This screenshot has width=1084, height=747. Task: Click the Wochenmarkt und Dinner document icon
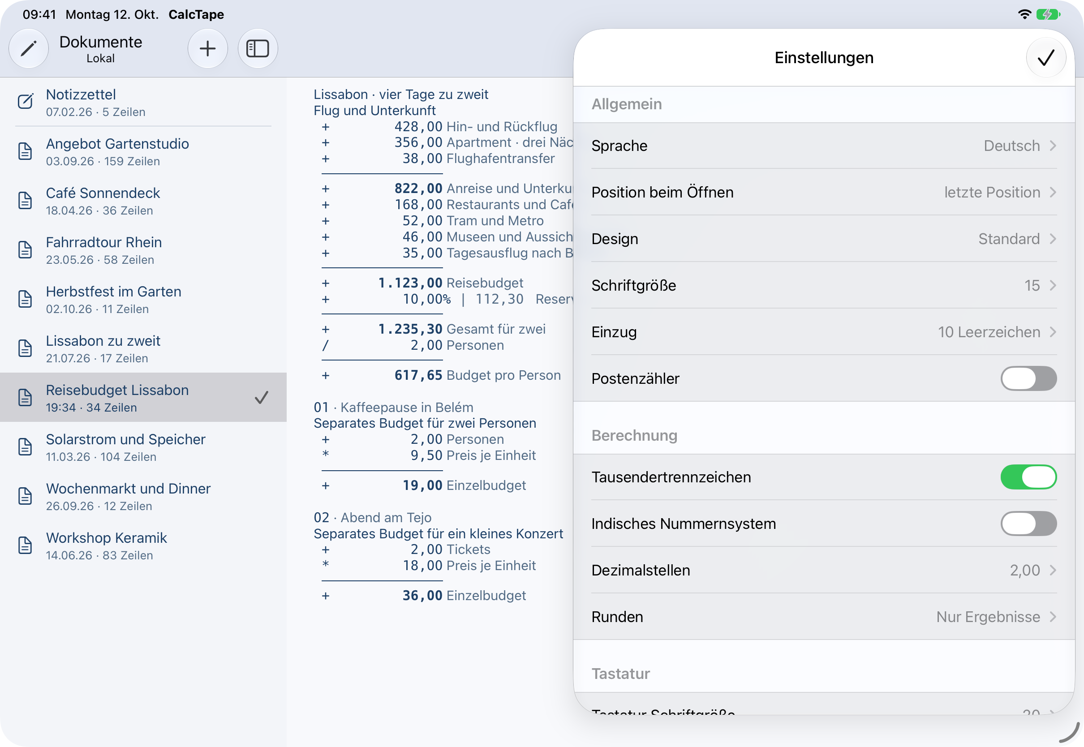tap(25, 496)
